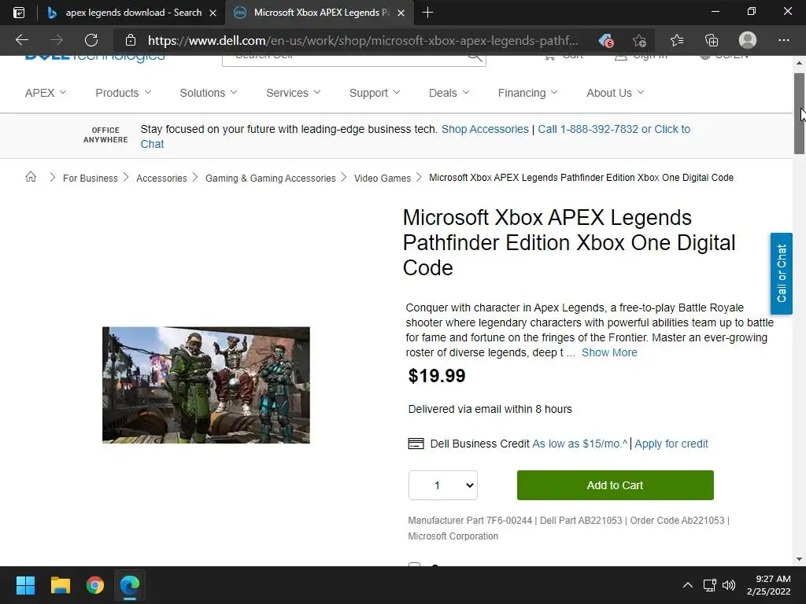Show hidden system tray icons
The width and height of the screenshot is (806, 604).
tap(687, 585)
